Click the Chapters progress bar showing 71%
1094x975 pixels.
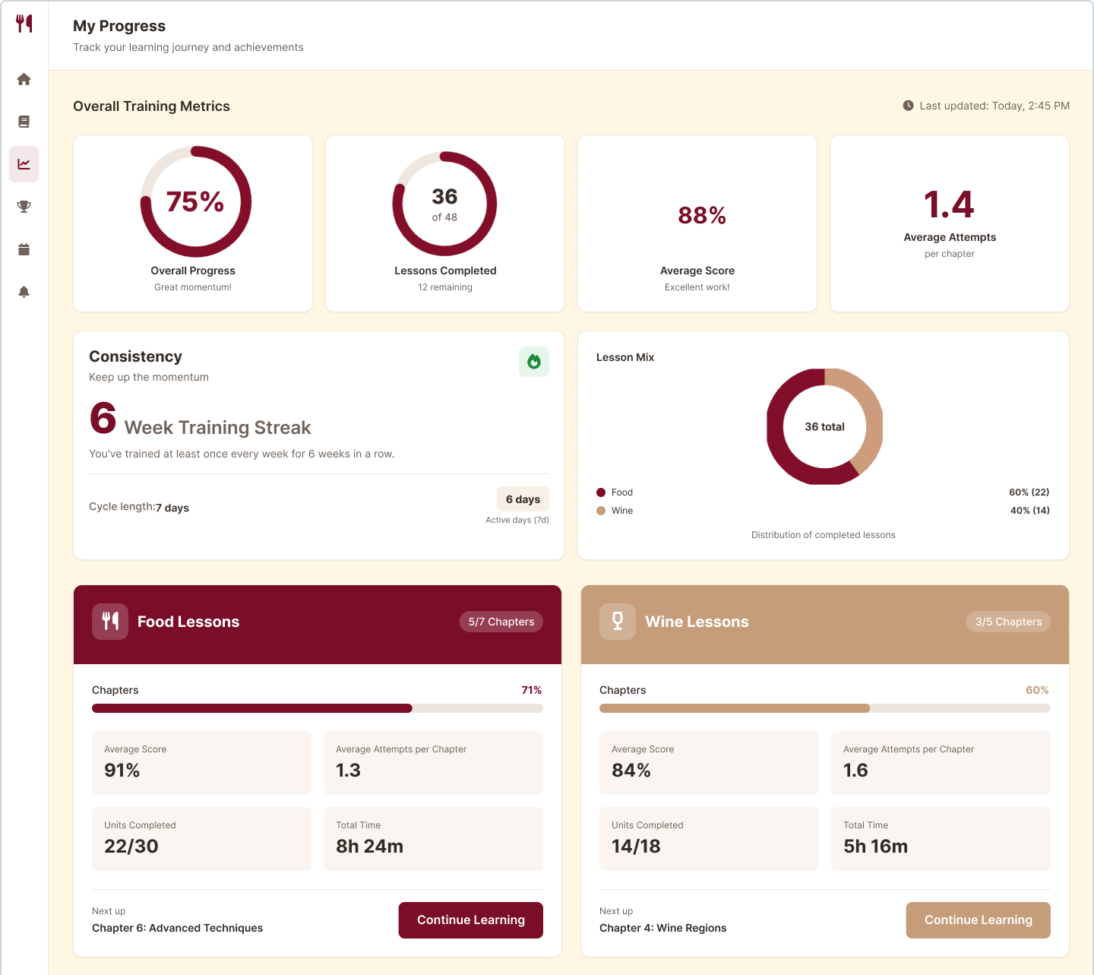(317, 708)
